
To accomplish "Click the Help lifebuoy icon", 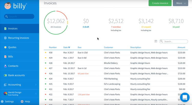I will tap(22, 101).
